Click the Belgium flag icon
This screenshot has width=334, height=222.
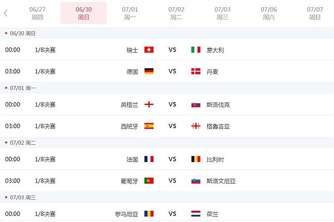[x=196, y=159]
